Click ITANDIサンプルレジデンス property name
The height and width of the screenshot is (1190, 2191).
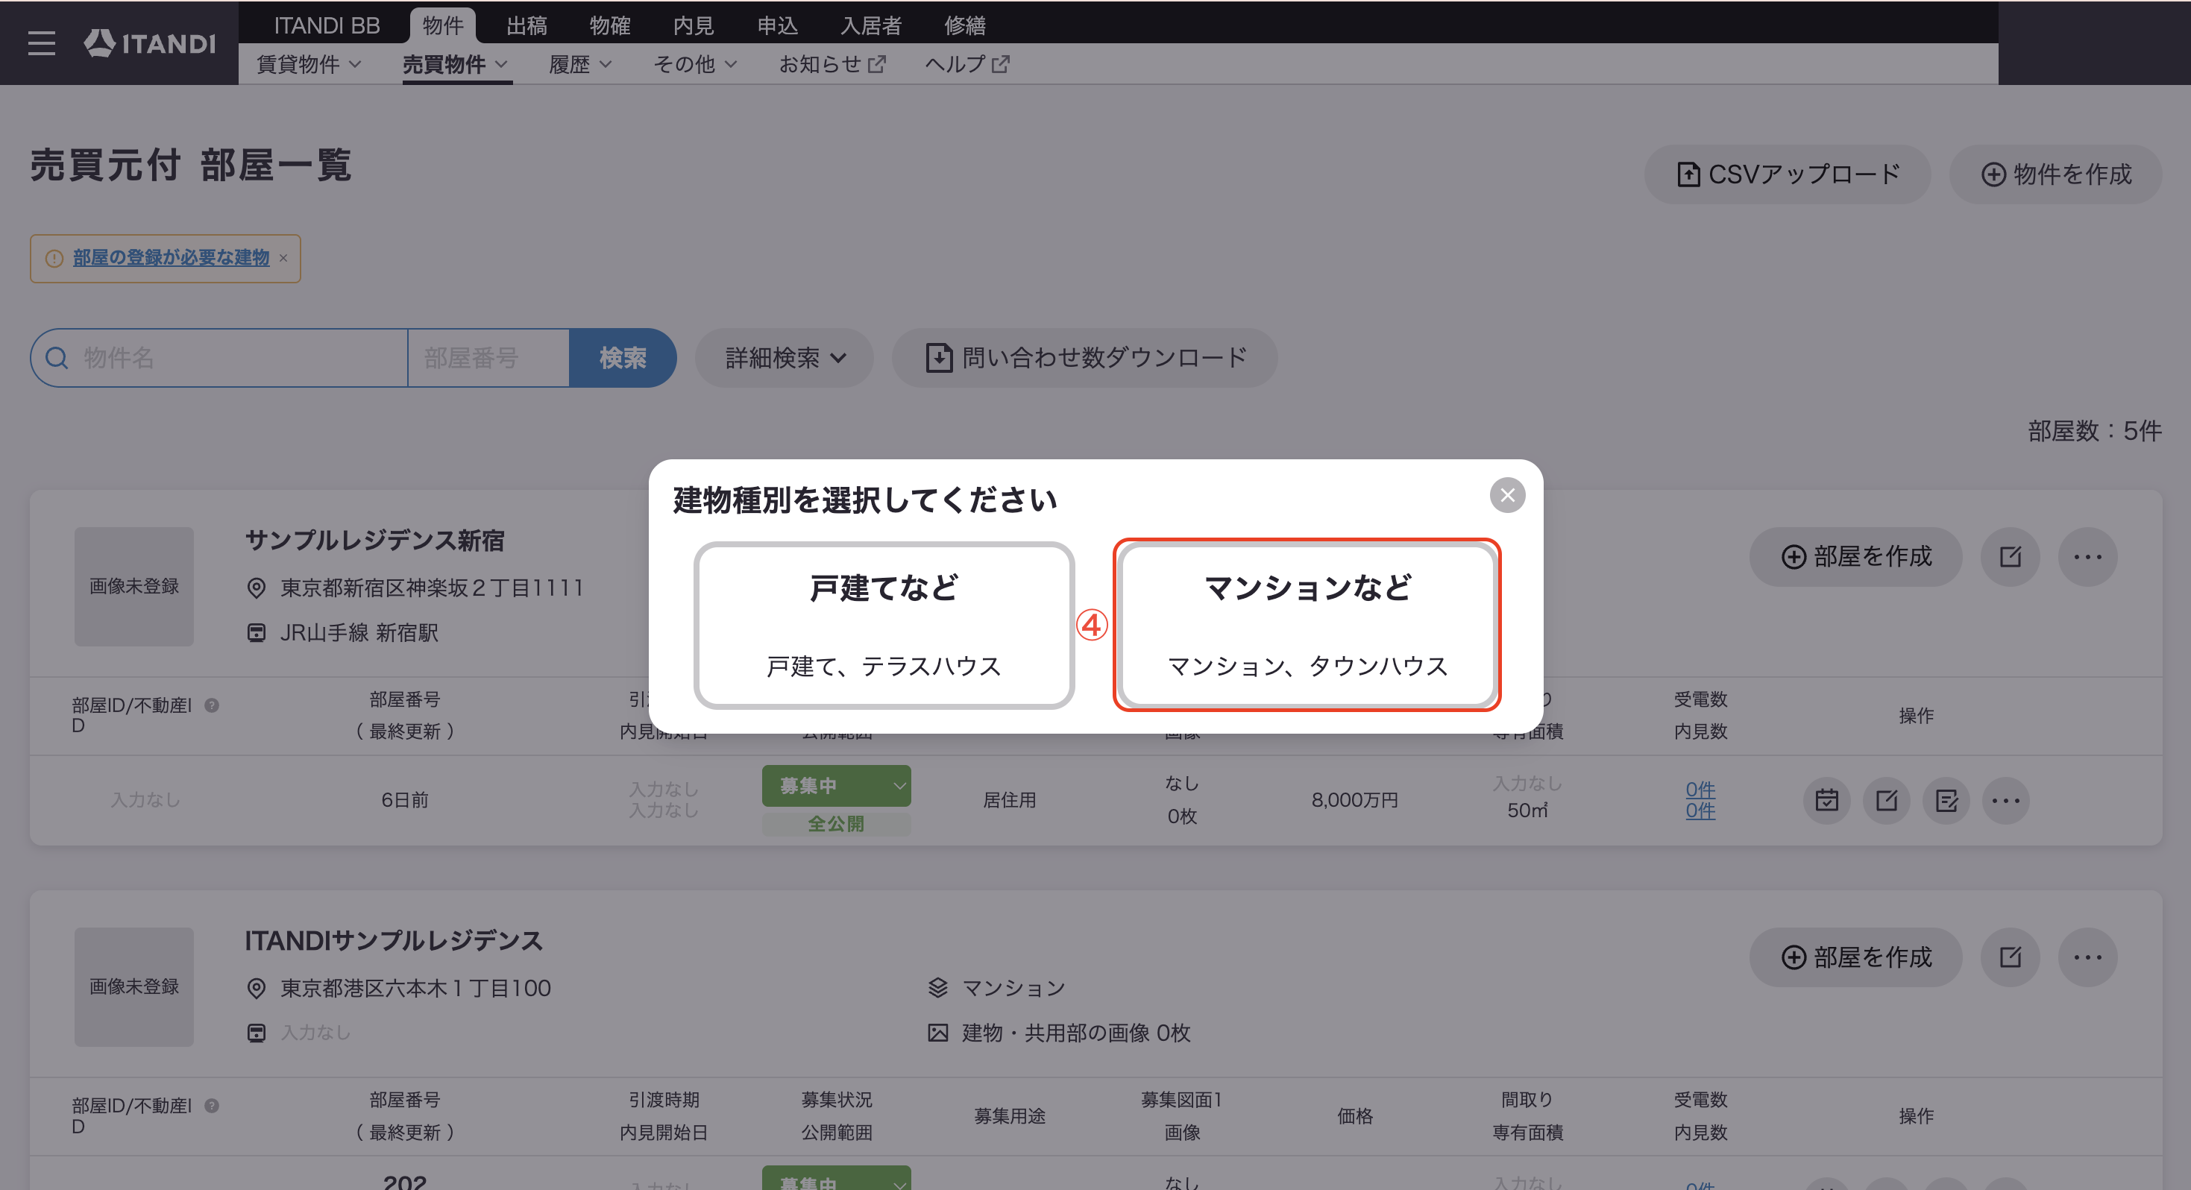point(394,942)
